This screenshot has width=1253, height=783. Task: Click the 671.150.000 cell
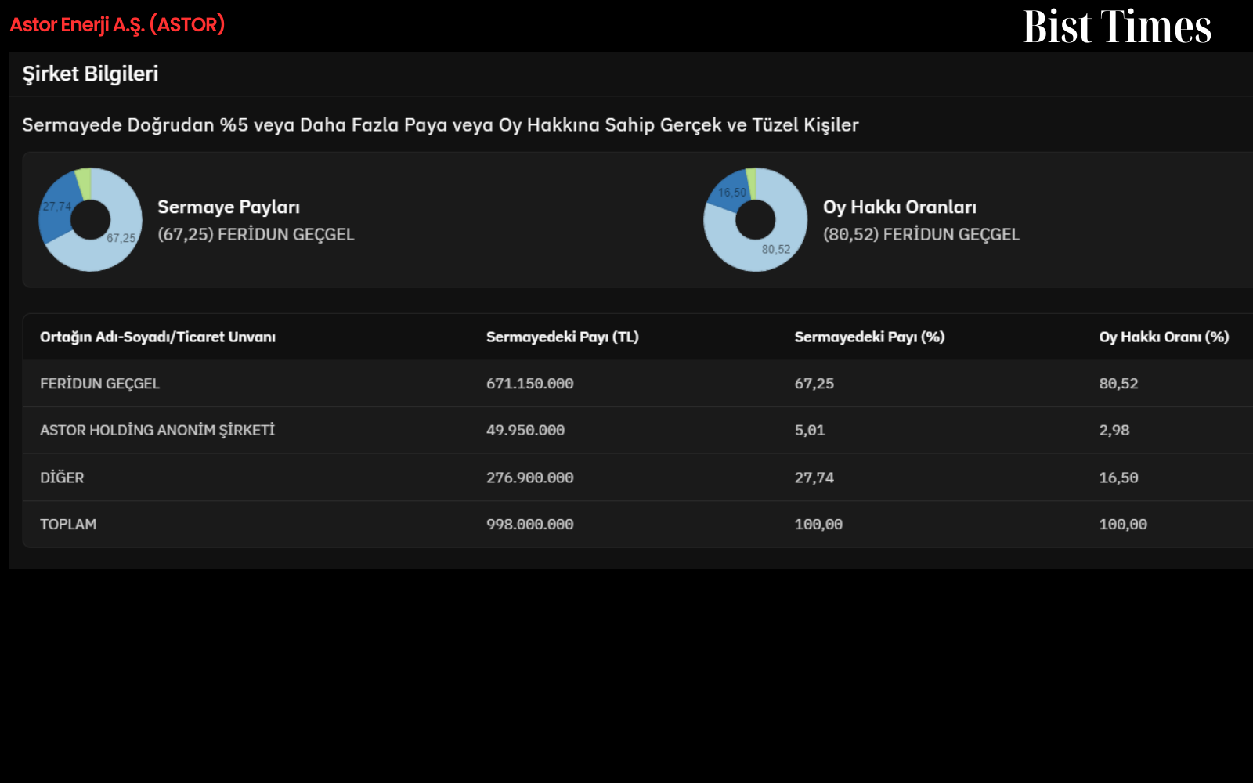click(x=529, y=384)
